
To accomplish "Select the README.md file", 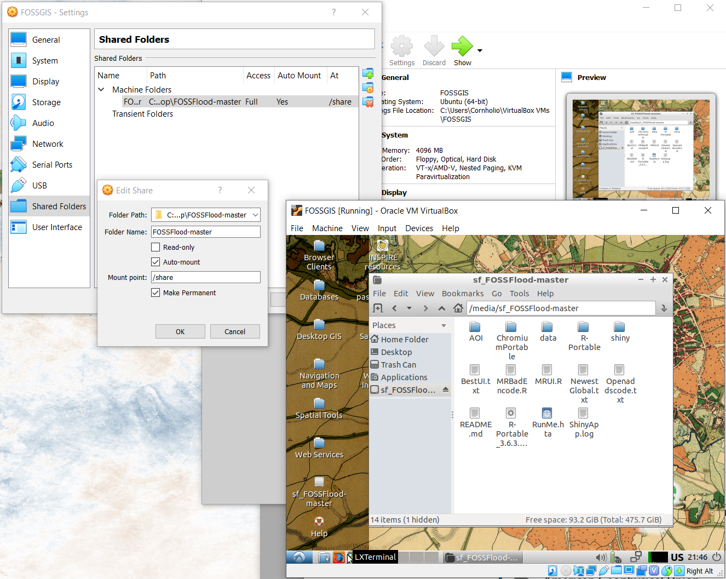I will [x=475, y=423].
